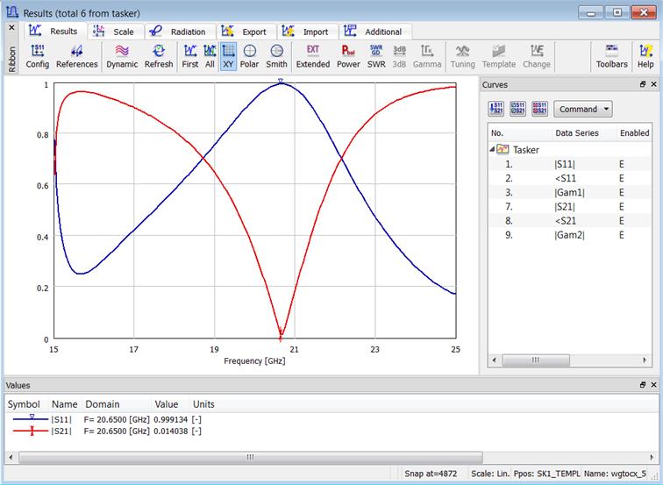Show All curves
The height and width of the screenshot is (485, 663).
(210, 57)
